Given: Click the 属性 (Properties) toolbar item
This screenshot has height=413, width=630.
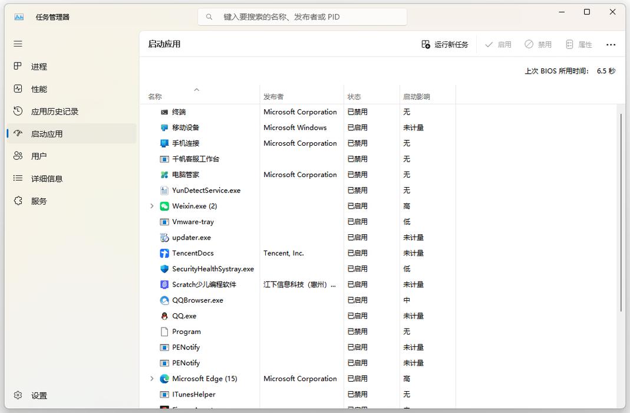Looking at the screenshot, I should pyautogui.click(x=579, y=44).
